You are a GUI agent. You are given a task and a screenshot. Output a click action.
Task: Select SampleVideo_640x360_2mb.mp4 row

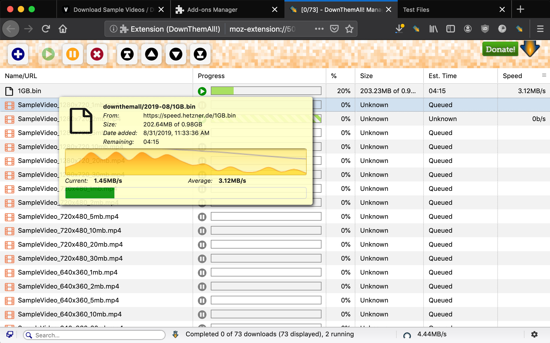(x=275, y=286)
